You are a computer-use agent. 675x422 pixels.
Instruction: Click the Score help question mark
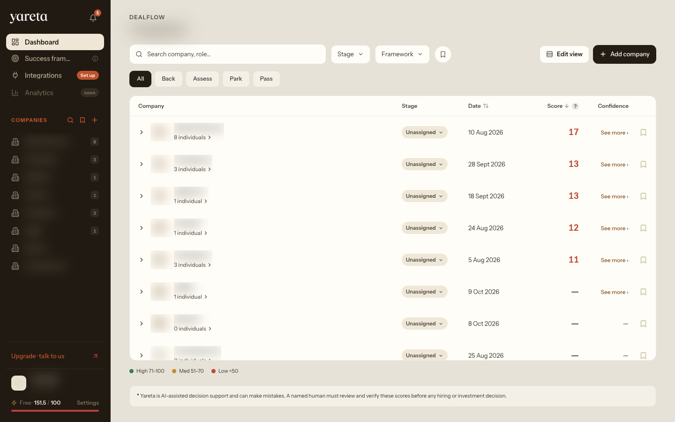(575, 106)
